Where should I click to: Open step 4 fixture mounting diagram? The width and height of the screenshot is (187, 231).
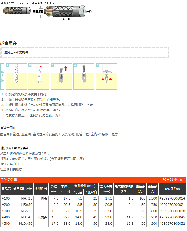tap(84, 77)
